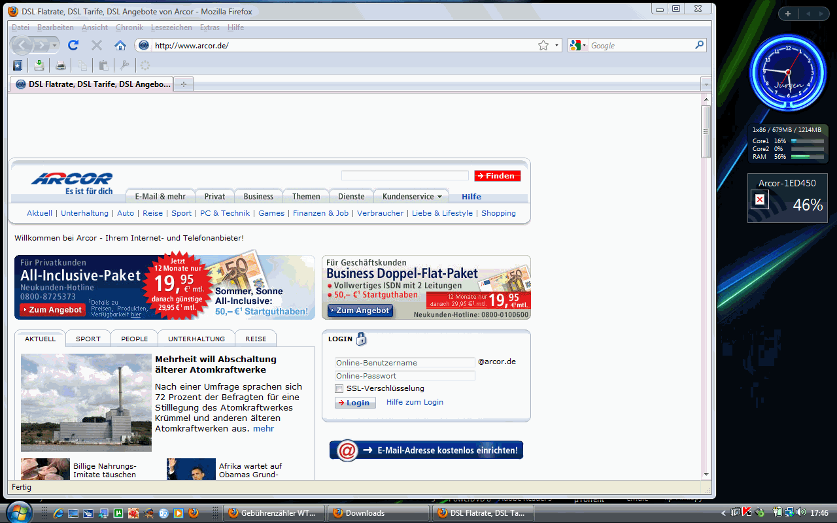The width and height of the screenshot is (837, 523).
Task: Click the magnifier icon in Google search box
Action: [700, 45]
